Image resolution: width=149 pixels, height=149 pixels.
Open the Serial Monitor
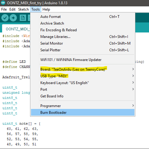point(83,43)
